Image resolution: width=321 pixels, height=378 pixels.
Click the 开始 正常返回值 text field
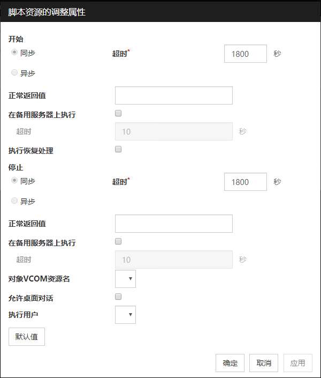173,95
